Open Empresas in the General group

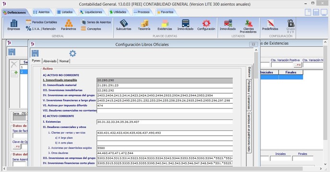click(x=14, y=25)
